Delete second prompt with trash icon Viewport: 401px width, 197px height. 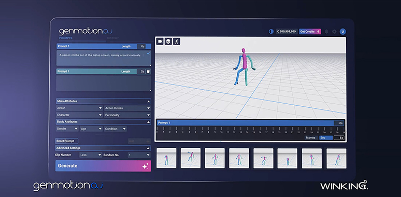(148, 72)
